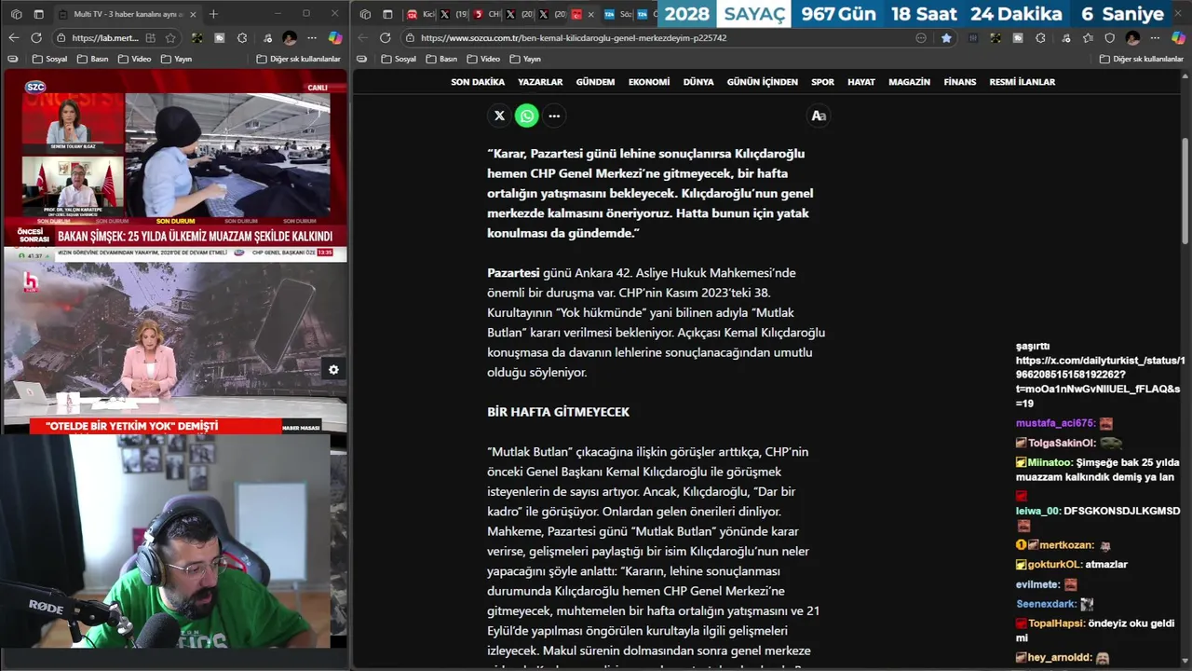Click "BİR HAFTA GİTMEYECEK" subheading
The width and height of the screenshot is (1192, 671).
point(559,412)
